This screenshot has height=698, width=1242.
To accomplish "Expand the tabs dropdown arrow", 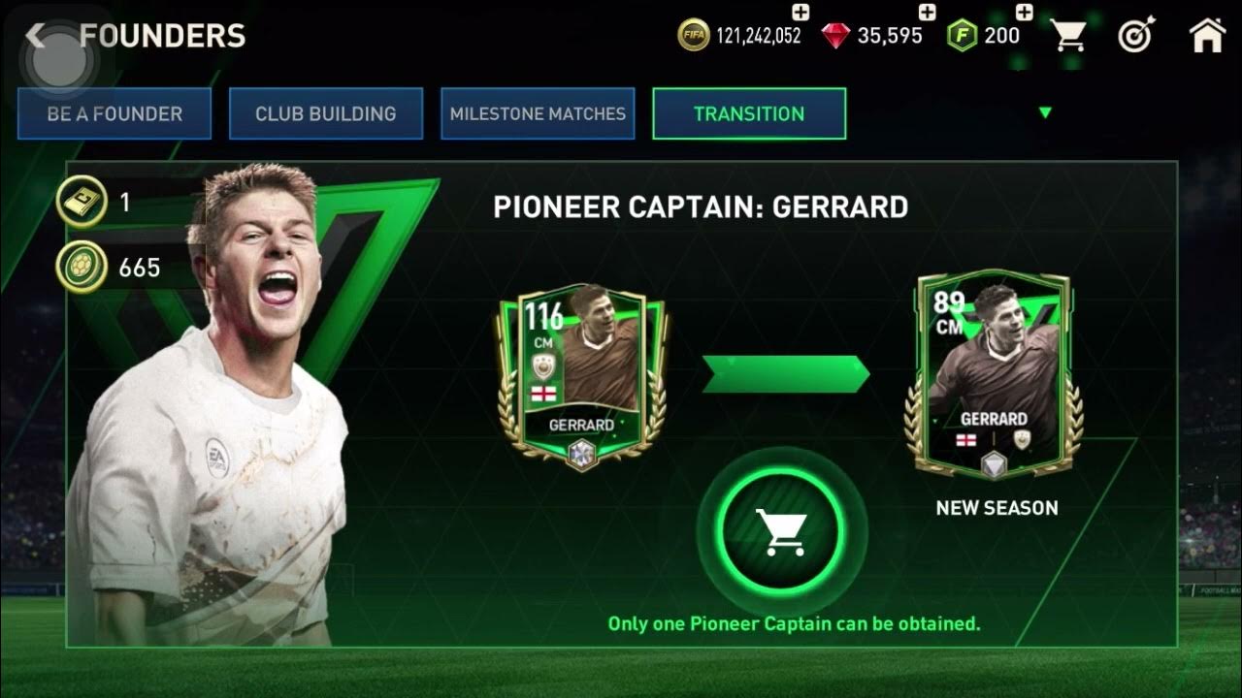I will point(1045,113).
